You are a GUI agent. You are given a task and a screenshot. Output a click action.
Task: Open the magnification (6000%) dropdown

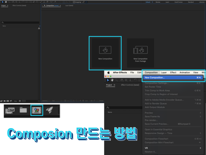click(x=46, y=101)
